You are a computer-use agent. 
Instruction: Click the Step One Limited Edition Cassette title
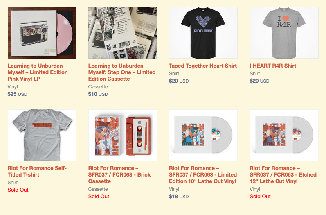[122, 72]
